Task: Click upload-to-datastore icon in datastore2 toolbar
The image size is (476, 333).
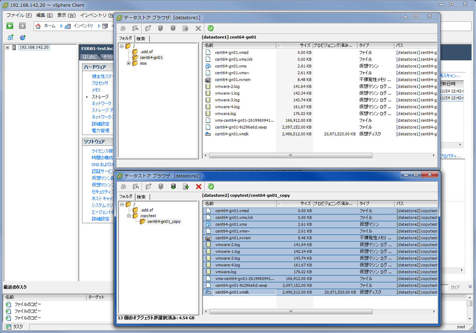Action: (x=161, y=187)
